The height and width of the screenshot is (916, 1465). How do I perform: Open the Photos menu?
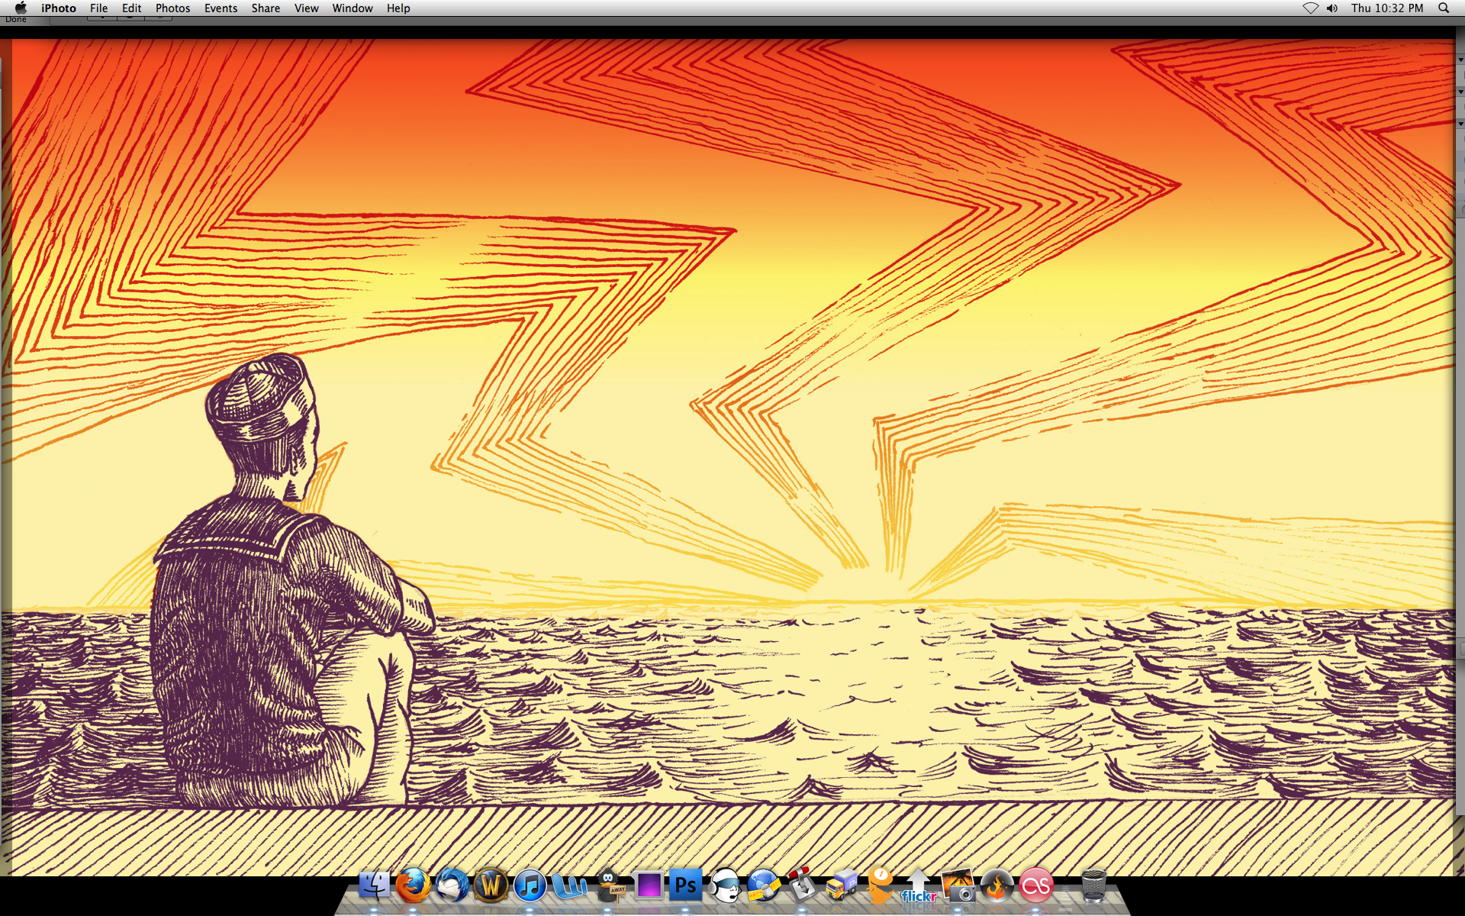(173, 8)
